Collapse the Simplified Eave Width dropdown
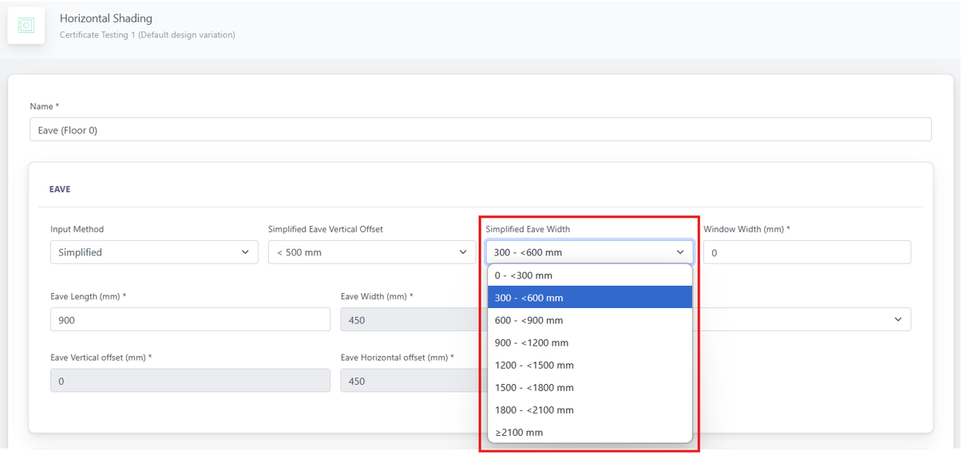The width and height of the screenshot is (962, 455). click(589, 252)
